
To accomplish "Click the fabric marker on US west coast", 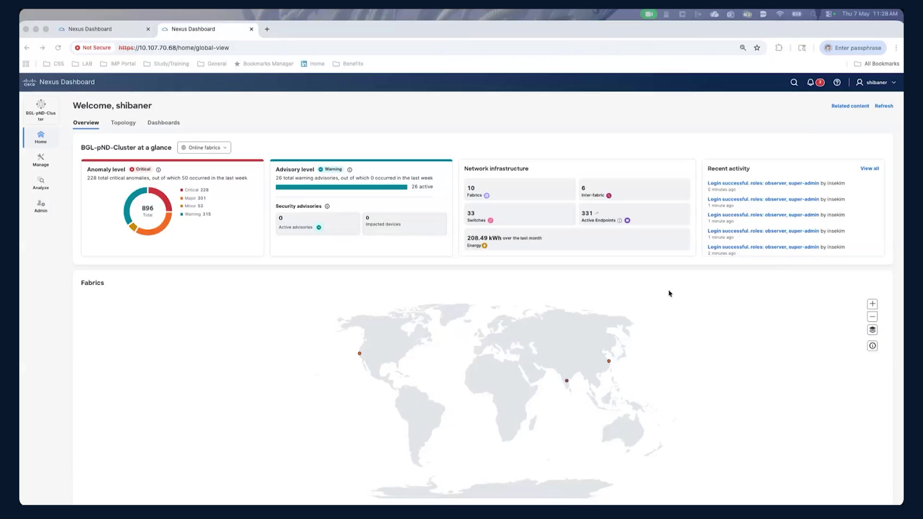I will [360, 353].
